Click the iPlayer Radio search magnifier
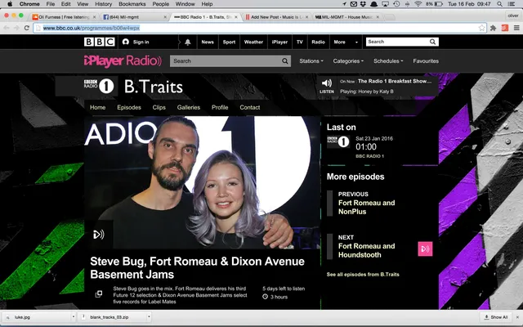 [285, 61]
